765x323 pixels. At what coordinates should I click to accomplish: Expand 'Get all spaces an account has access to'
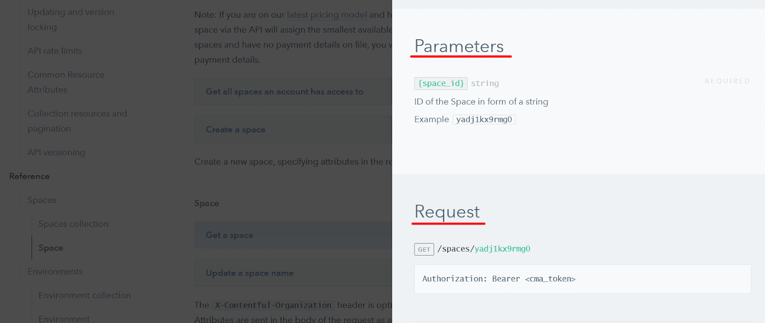point(284,91)
